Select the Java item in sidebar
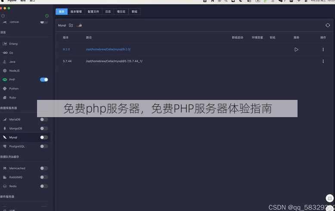The image size is (335, 211). 12,62
